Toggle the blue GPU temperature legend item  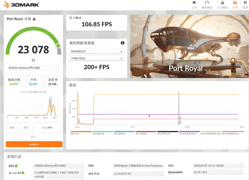124,133
